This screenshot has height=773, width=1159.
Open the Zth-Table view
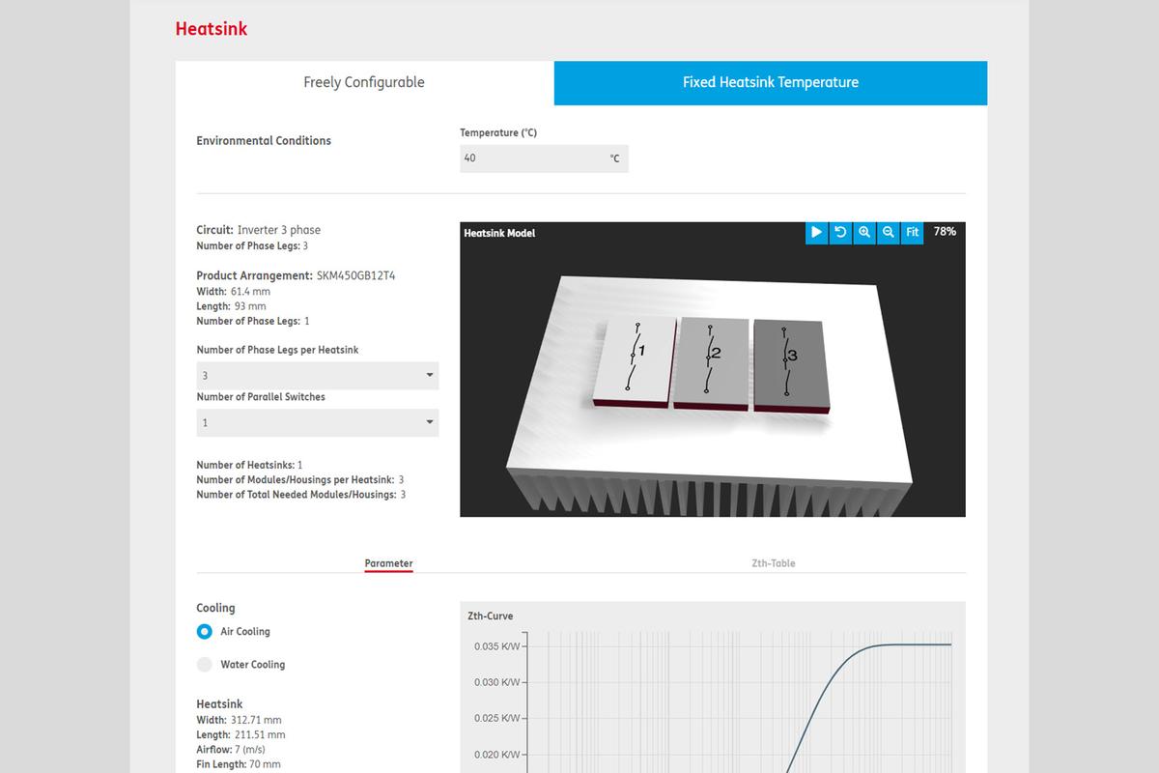pos(772,562)
